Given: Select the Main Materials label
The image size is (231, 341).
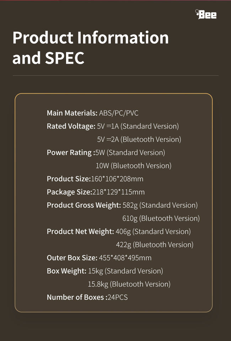Looking at the screenshot, I should 72,113.
